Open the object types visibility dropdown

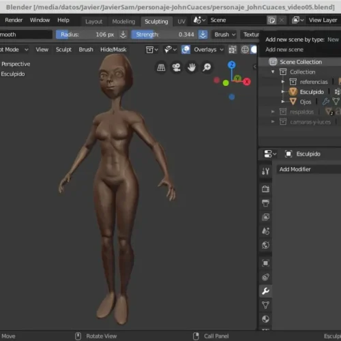[152, 50]
